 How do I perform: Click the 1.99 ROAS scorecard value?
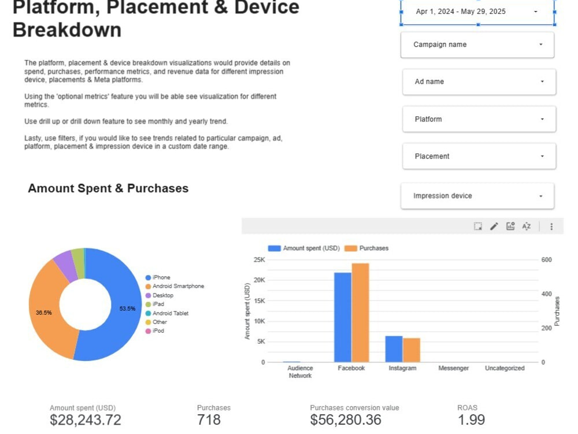(471, 420)
